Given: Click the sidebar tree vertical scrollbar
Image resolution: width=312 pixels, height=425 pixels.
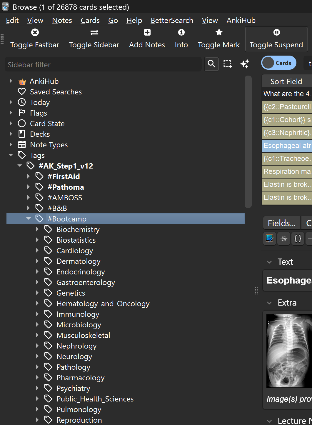Looking at the screenshot, I should click(248, 141).
